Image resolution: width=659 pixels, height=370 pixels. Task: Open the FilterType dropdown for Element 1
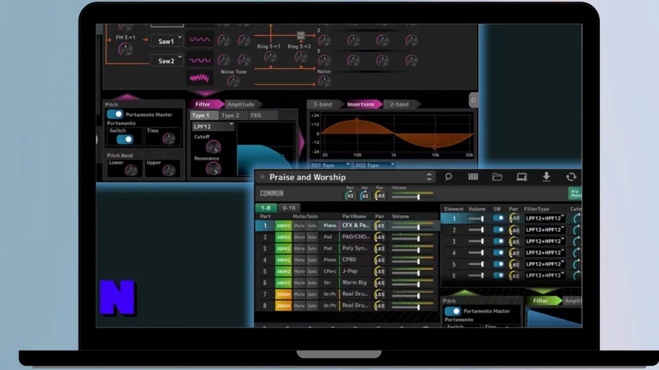545,218
